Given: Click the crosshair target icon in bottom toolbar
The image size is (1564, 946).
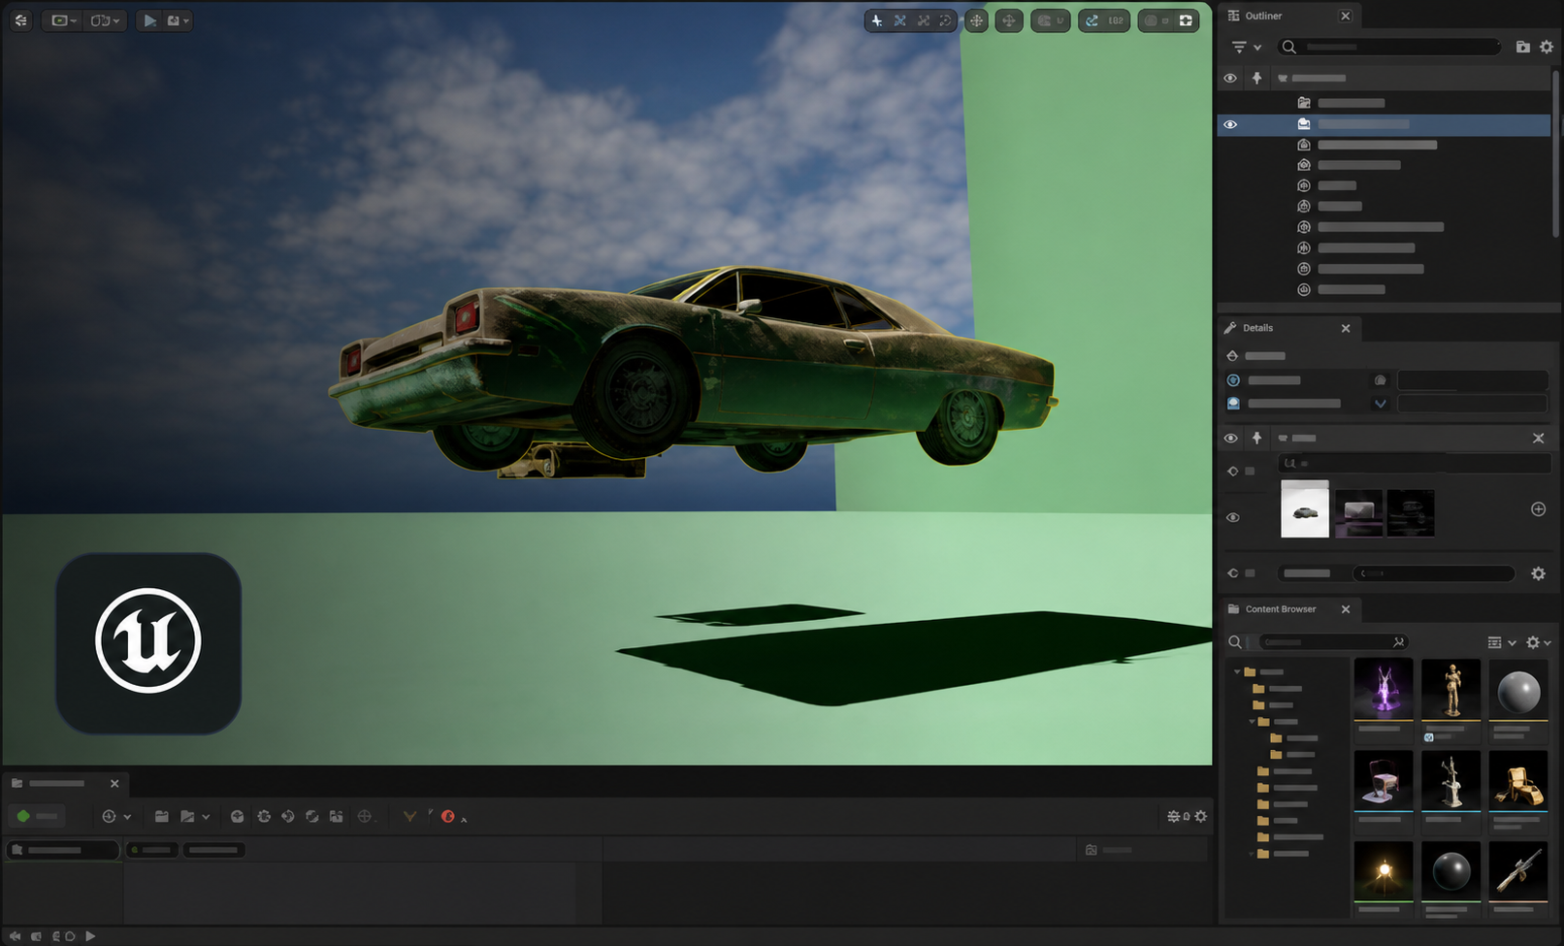Looking at the screenshot, I should click(x=365, y=817).
